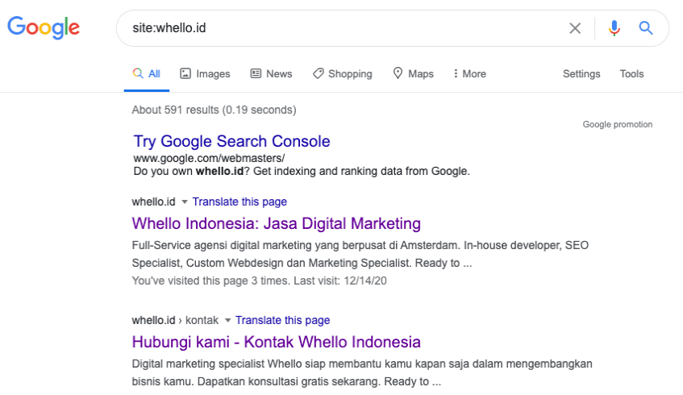Expand the More menu
Screen dimensions: 683x395
click(x=469, y=73)
